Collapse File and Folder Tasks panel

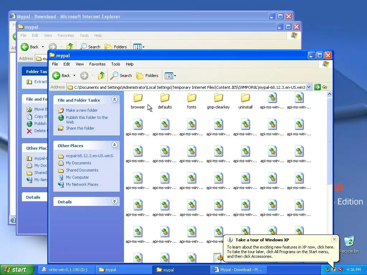click(114, 100)
